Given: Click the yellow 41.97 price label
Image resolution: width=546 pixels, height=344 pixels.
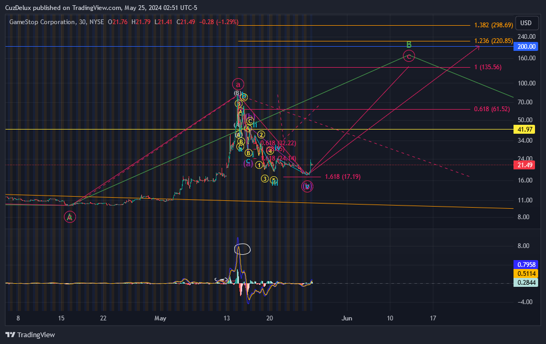Looking at the screenshot, I should pos(525,130).
